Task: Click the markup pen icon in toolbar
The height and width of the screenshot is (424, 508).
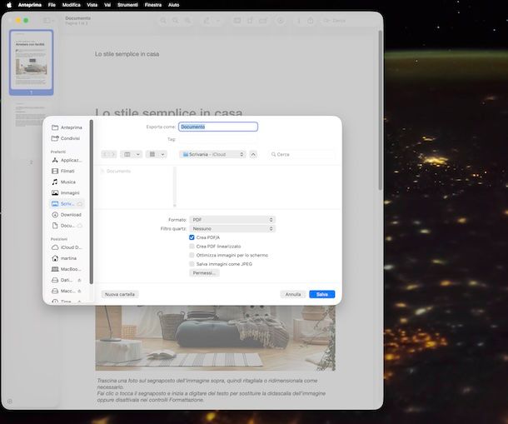Action: coord(207,21)
